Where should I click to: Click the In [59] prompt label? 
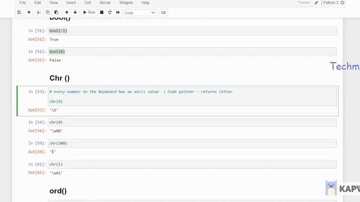tap(37, 143)
